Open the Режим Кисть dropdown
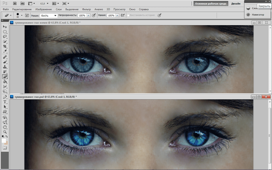272x170 pixels. click(49, 16)
